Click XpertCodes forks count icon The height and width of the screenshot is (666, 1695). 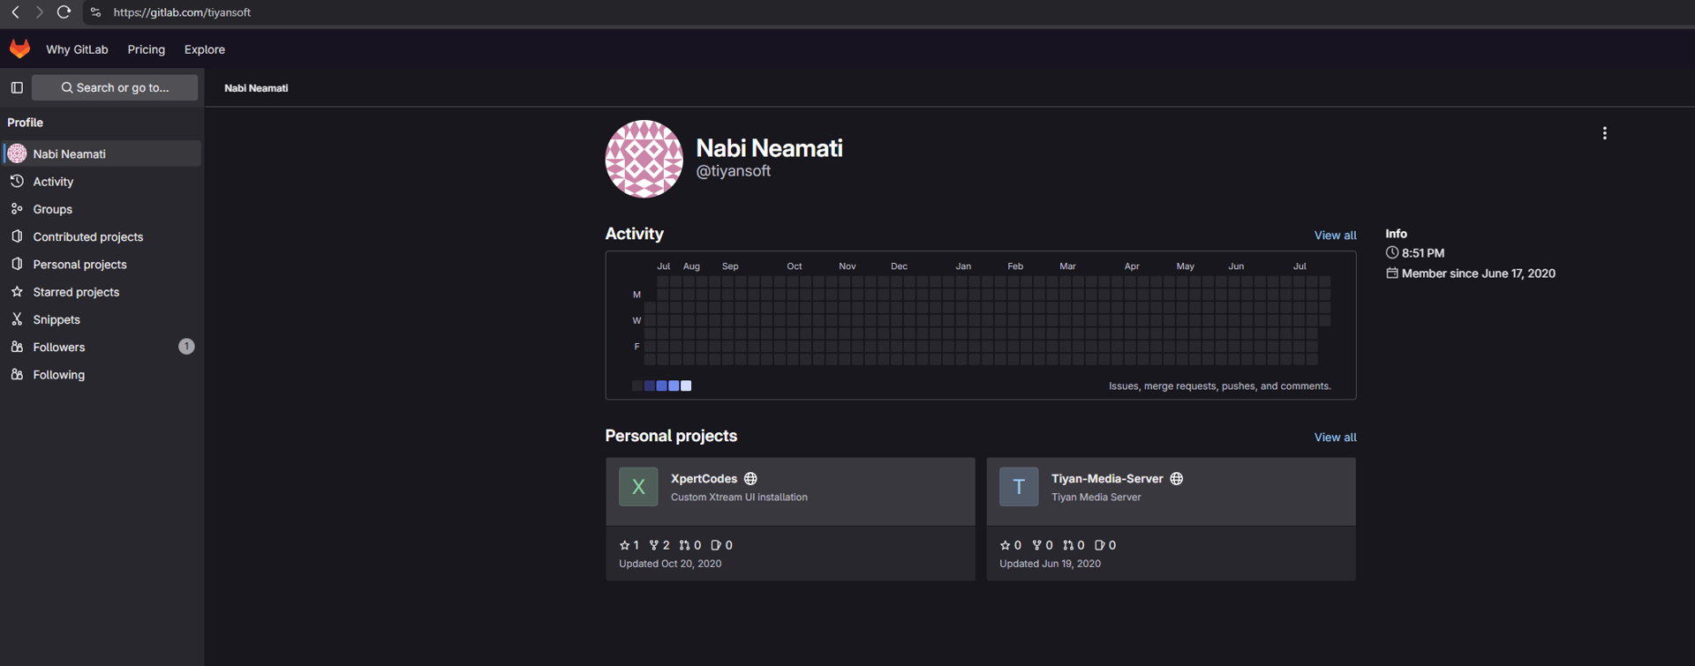click(654, 545)
